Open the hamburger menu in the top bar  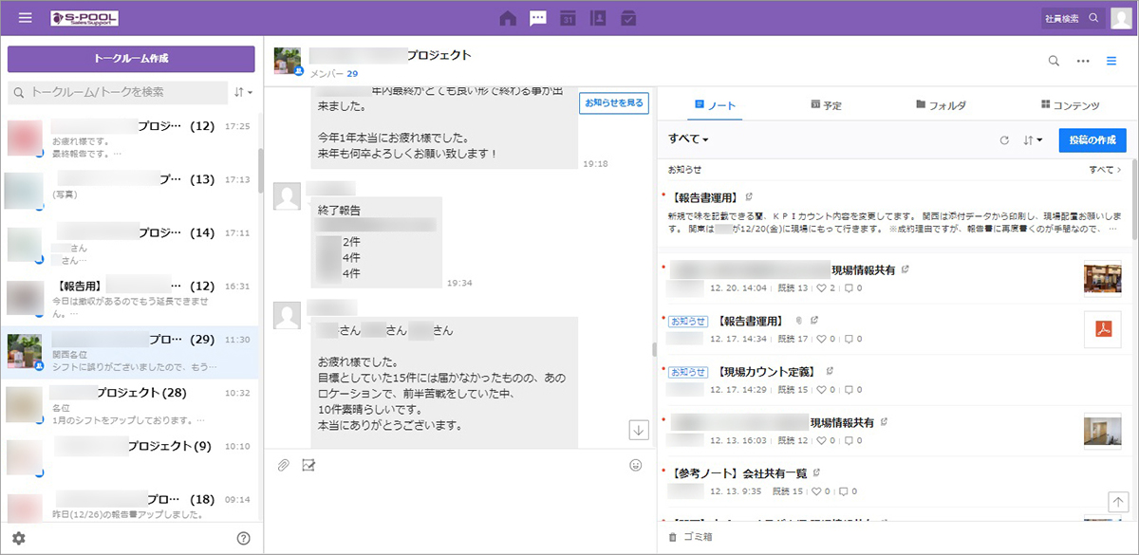pos(25,18)
